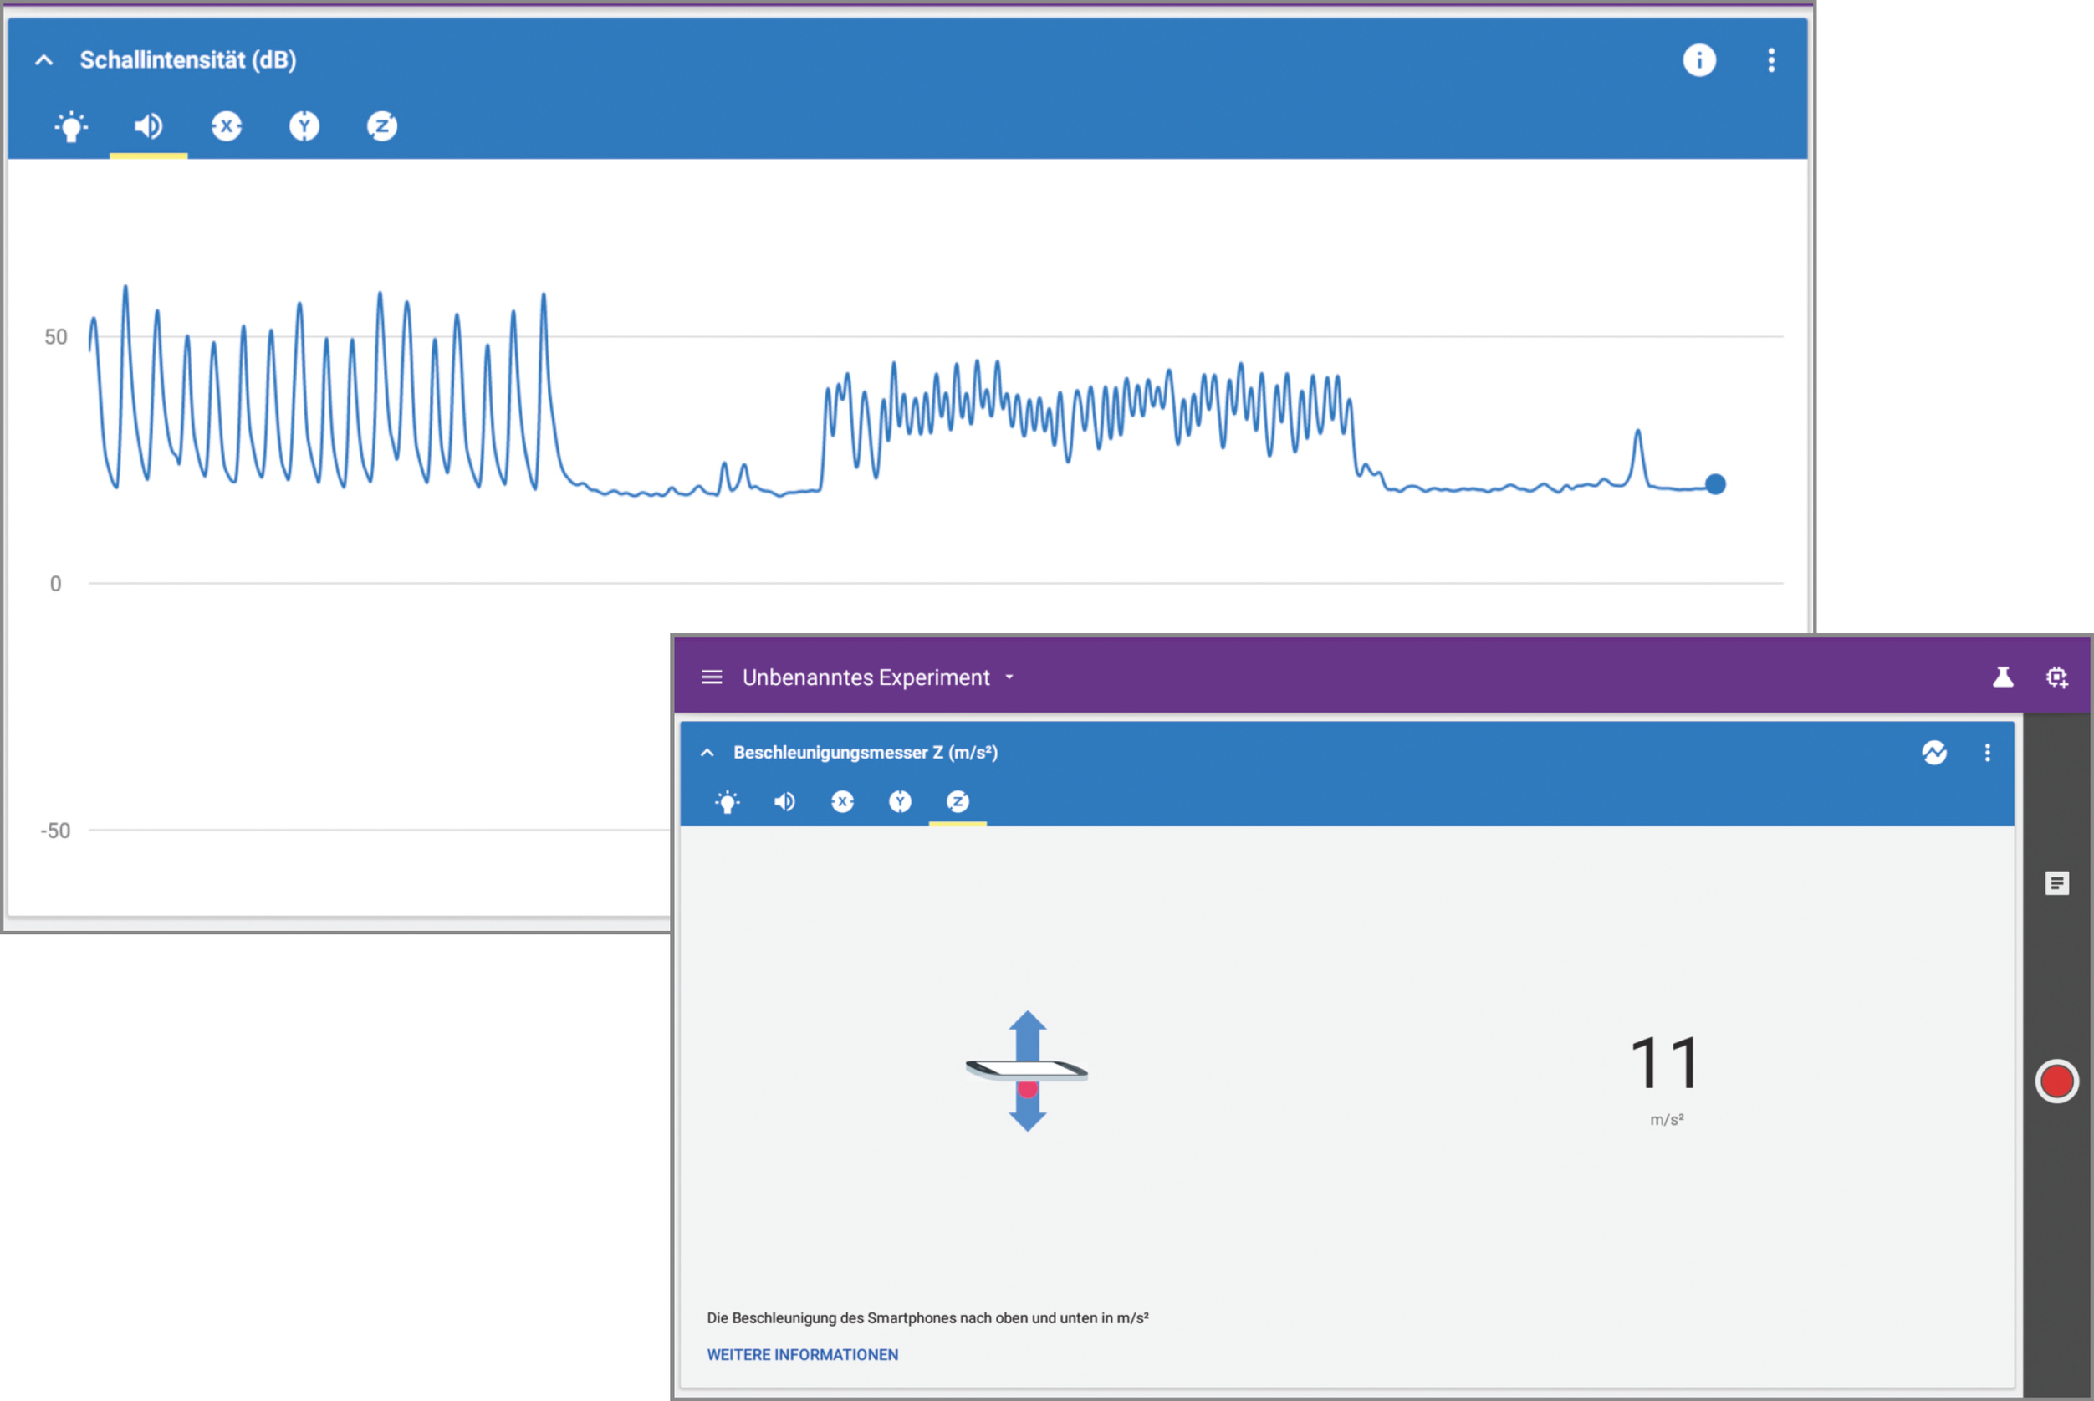Switch to light sensor in accelerometer card

728,801
